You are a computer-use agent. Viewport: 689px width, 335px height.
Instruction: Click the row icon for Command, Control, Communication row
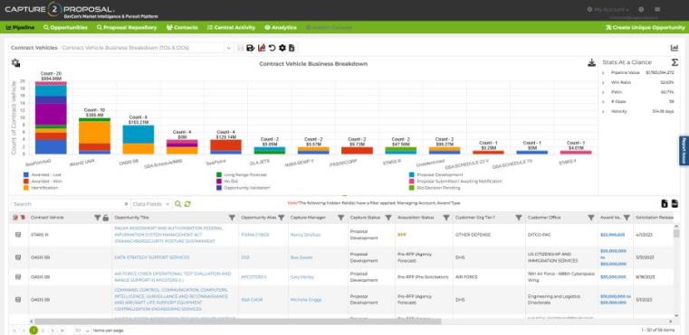pyautogui.click(x=18, y=300)
